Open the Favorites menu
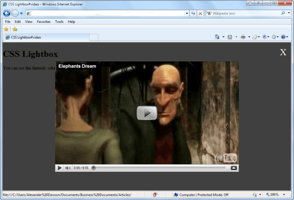The height and width of the screenshot is (200, 294). 44,22
